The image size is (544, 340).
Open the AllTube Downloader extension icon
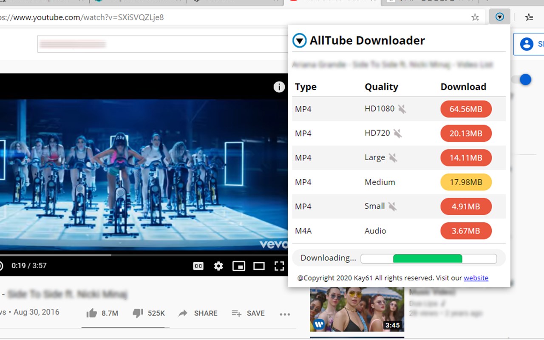[500, 17]
